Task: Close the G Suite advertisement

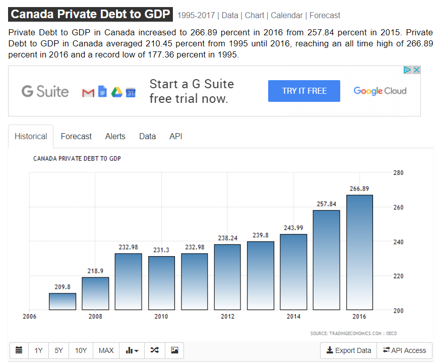Action: (x=416, y=70)
